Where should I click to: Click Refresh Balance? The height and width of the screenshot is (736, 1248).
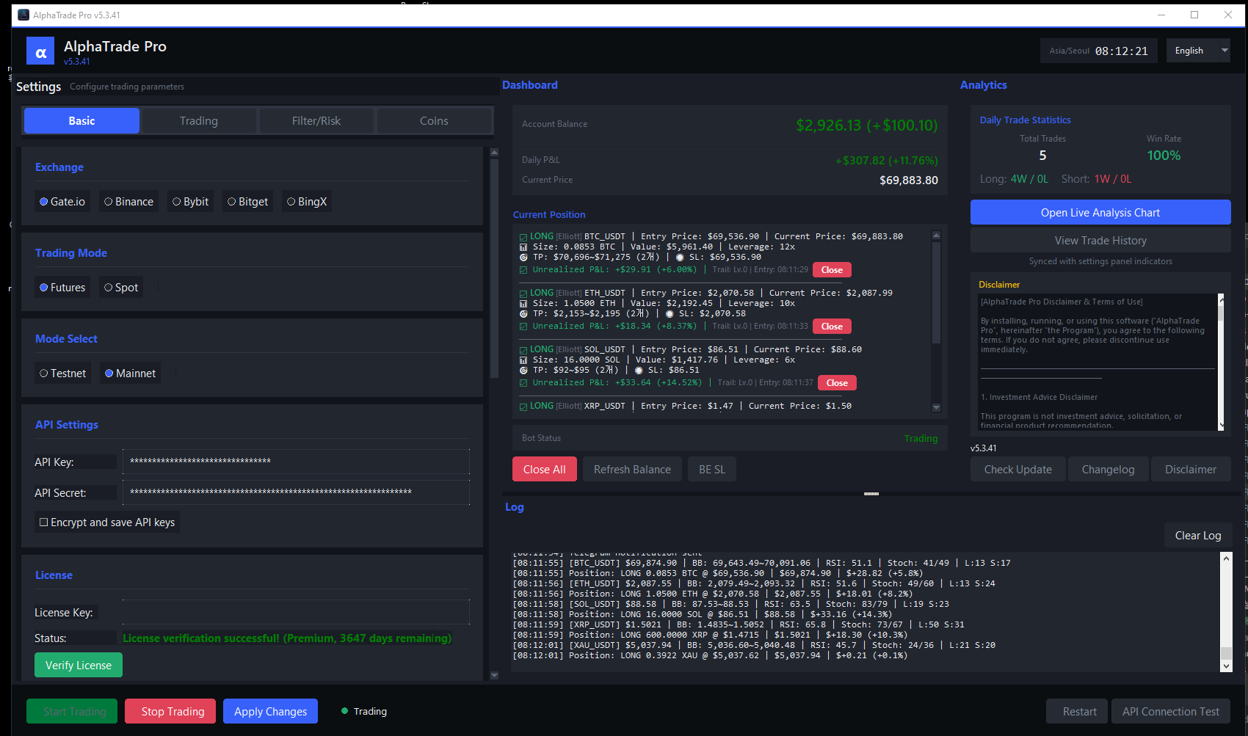click(x=632, y=470)
